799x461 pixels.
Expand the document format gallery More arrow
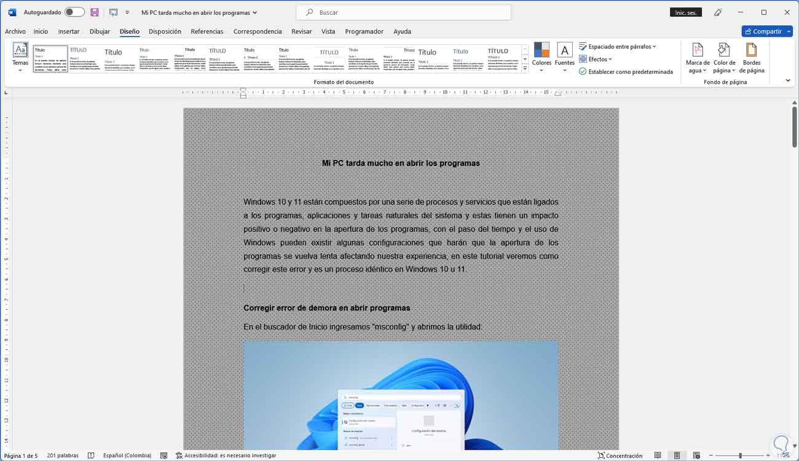point(525,68)
